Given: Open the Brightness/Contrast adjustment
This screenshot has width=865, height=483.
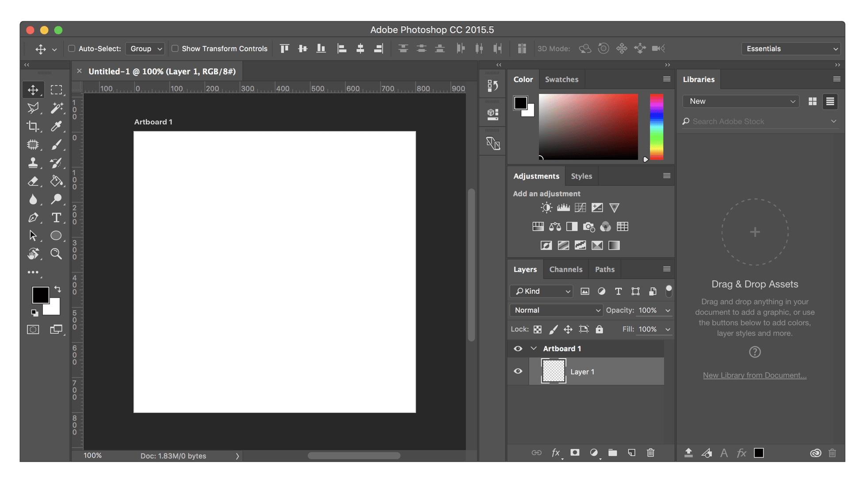Looking at the screenshot, I should [546, 207].
